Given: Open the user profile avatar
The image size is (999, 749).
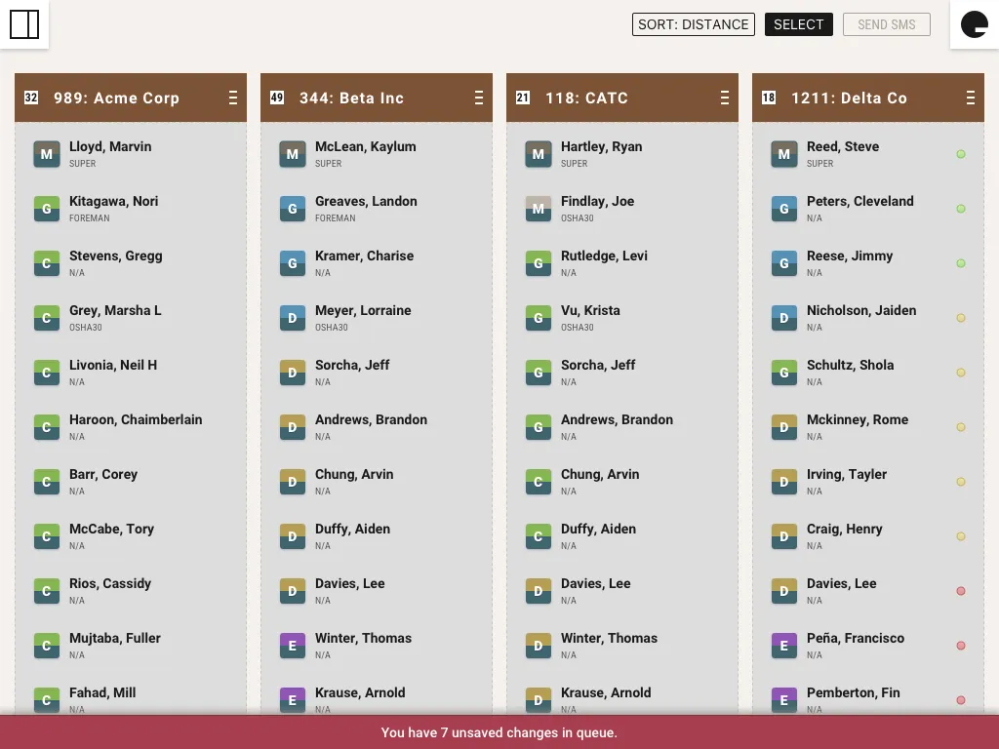Looking at the screenshot, I should click(975, 24).
